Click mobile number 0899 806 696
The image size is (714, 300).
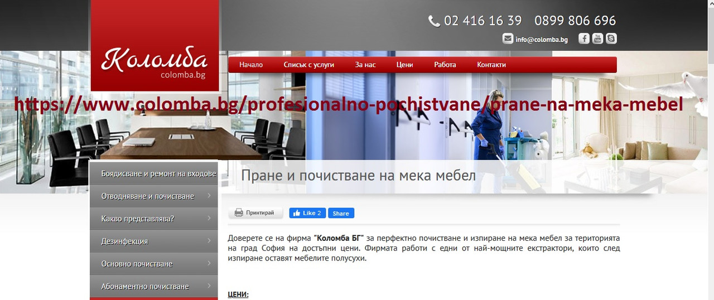(575, 21)
